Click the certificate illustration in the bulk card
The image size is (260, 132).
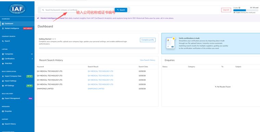(x=171, y=43)
